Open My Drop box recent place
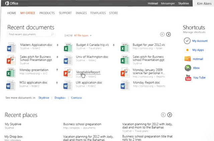214x141 pixels. point(13,137)
